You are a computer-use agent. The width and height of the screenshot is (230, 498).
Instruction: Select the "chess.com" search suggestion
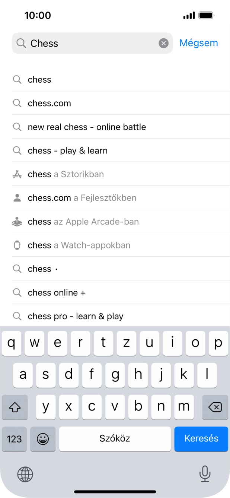pyautogui.click(x=49, y=103)
